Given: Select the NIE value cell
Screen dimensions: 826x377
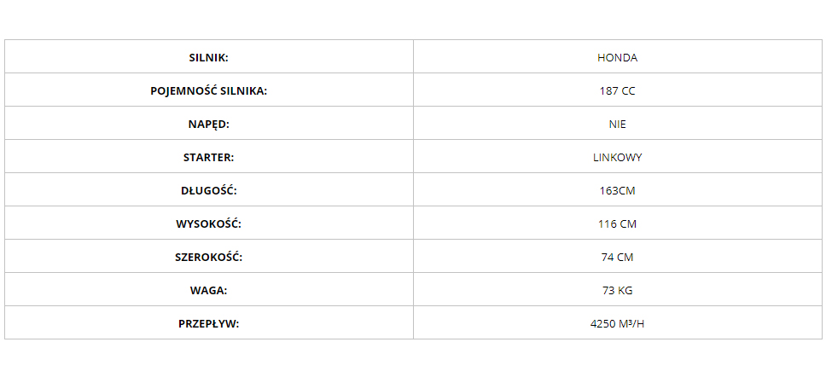Looking at the screenshot, I should coord(618,123).
